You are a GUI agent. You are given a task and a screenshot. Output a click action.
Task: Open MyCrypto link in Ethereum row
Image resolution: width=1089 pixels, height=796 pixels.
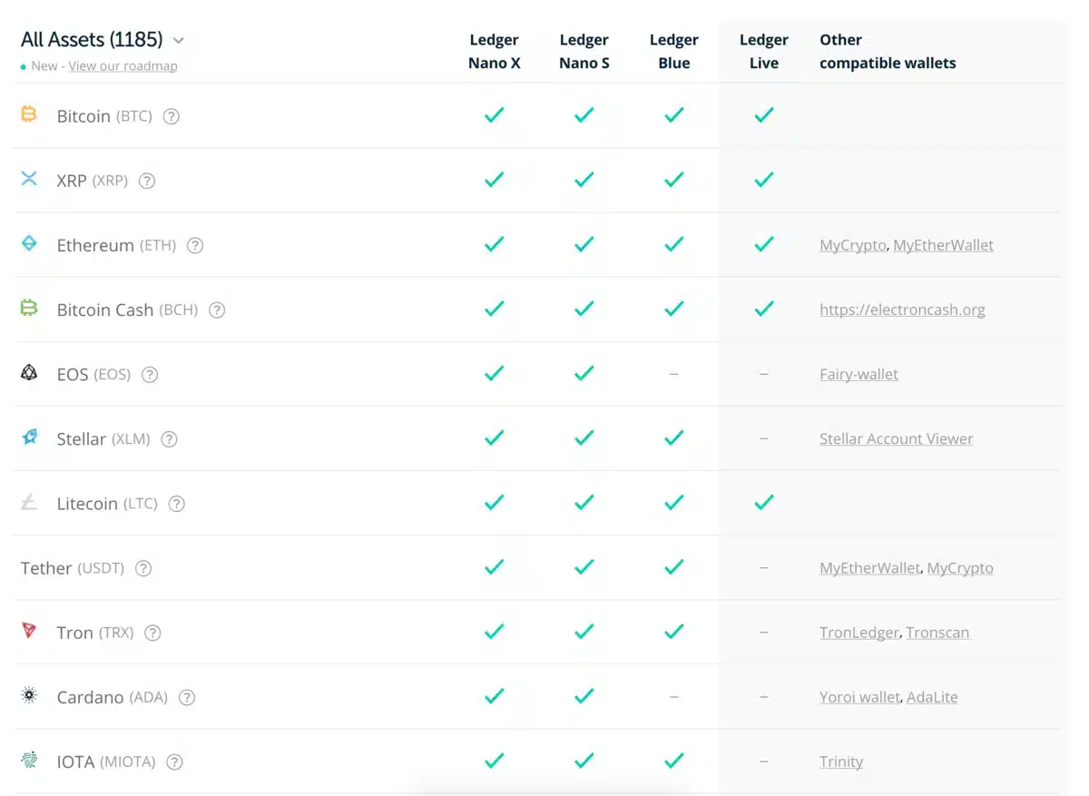[x=853, y=245]
